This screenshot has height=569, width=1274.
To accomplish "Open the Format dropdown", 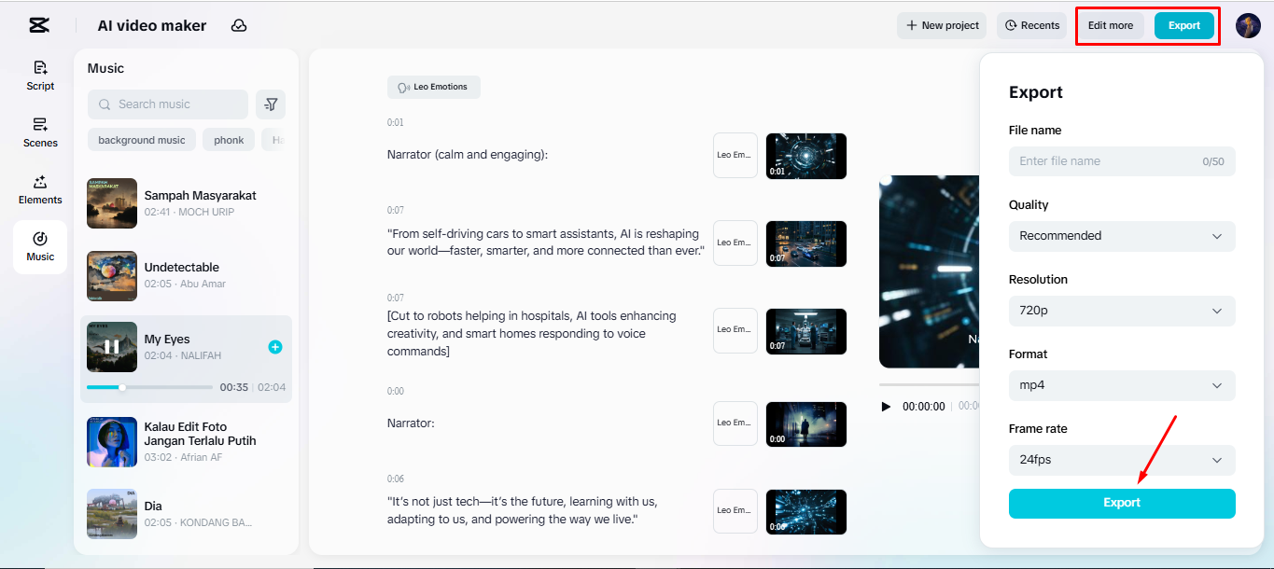I will coord(1121,385).
